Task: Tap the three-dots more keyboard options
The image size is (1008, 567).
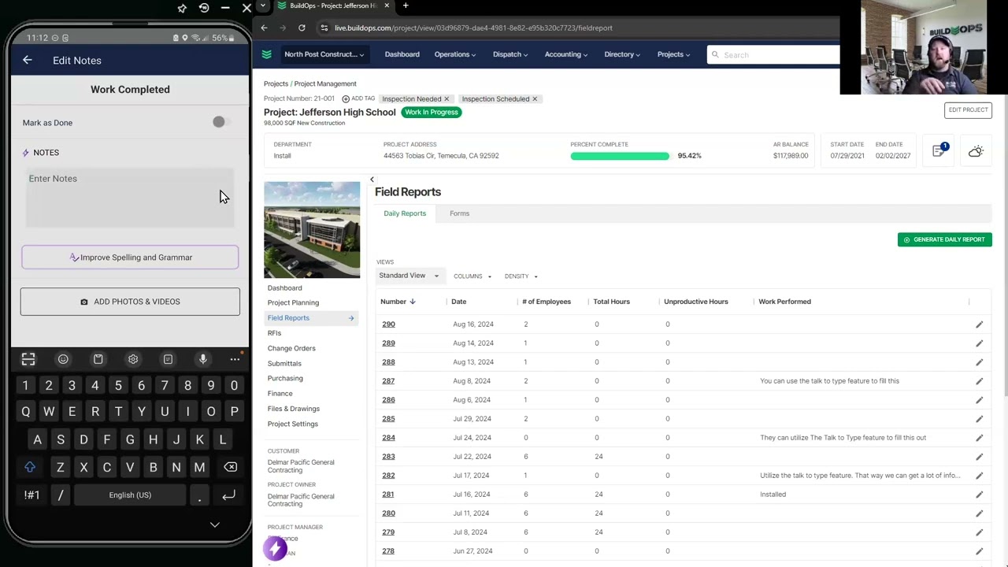Action: pyautogui.click(x=235, y=359)
